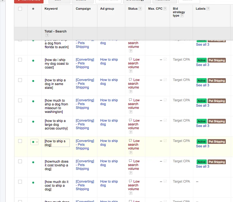233x202 pixels.
Task: Select checkbox for 'large dog across country' keyword row
Action: [x=20, y=121]
